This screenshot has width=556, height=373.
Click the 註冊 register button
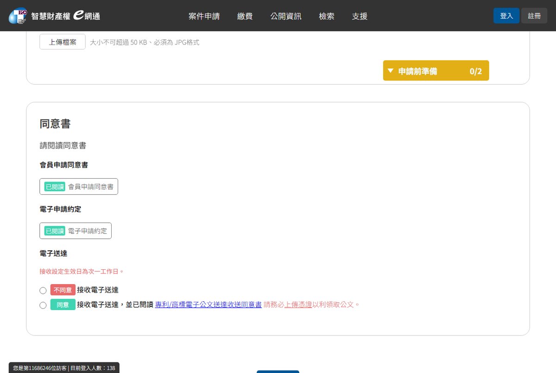pos(534,16)
